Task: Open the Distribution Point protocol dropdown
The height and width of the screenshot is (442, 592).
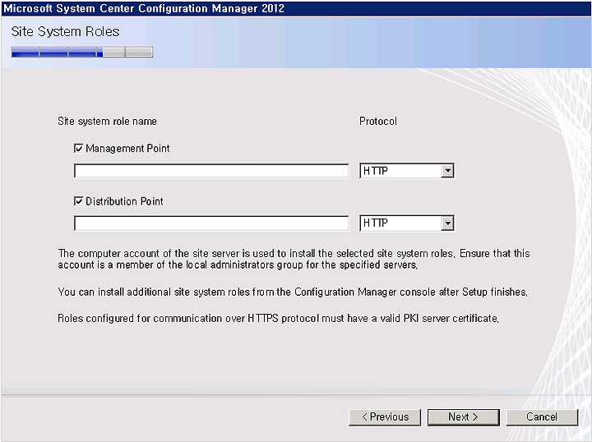Action: [447, 223]
